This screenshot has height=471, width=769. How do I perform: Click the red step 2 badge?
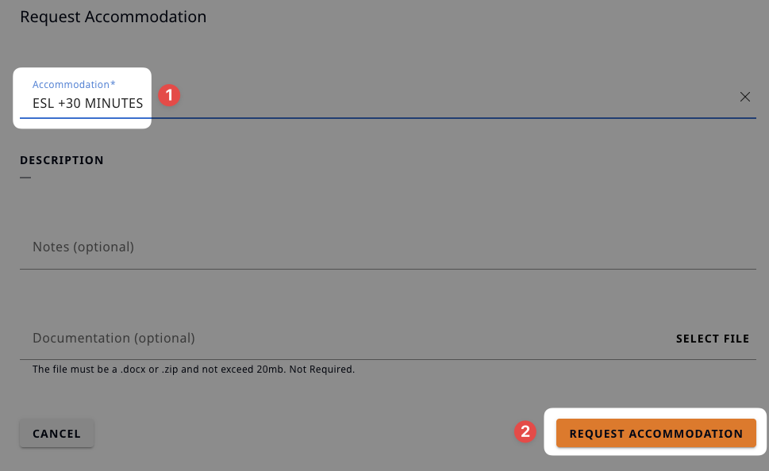(525, 431)
